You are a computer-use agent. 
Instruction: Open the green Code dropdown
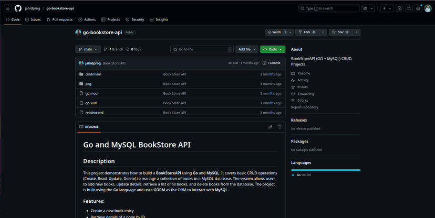click(x=273, y=49)
